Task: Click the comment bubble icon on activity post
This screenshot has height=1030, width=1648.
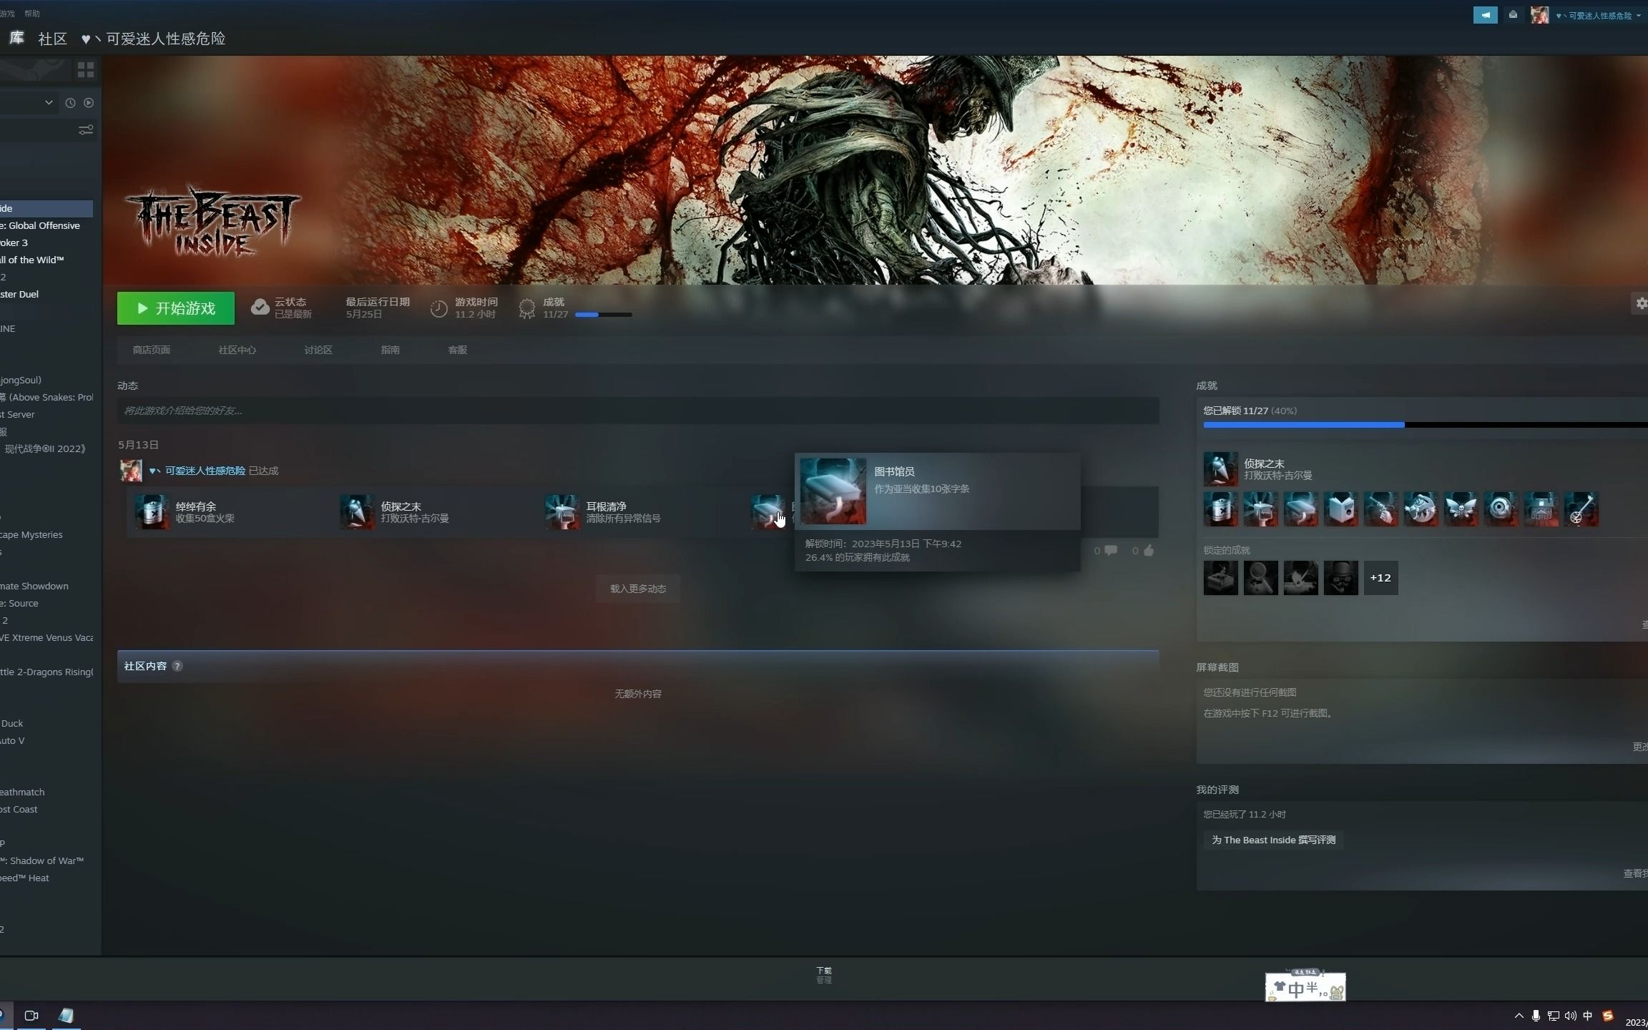Action: [x=1110, y=550]
